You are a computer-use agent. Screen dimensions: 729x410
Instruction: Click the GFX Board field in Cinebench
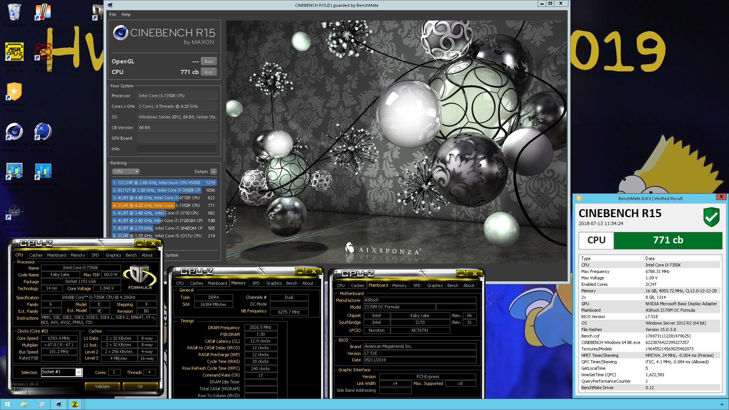[177, 138]
